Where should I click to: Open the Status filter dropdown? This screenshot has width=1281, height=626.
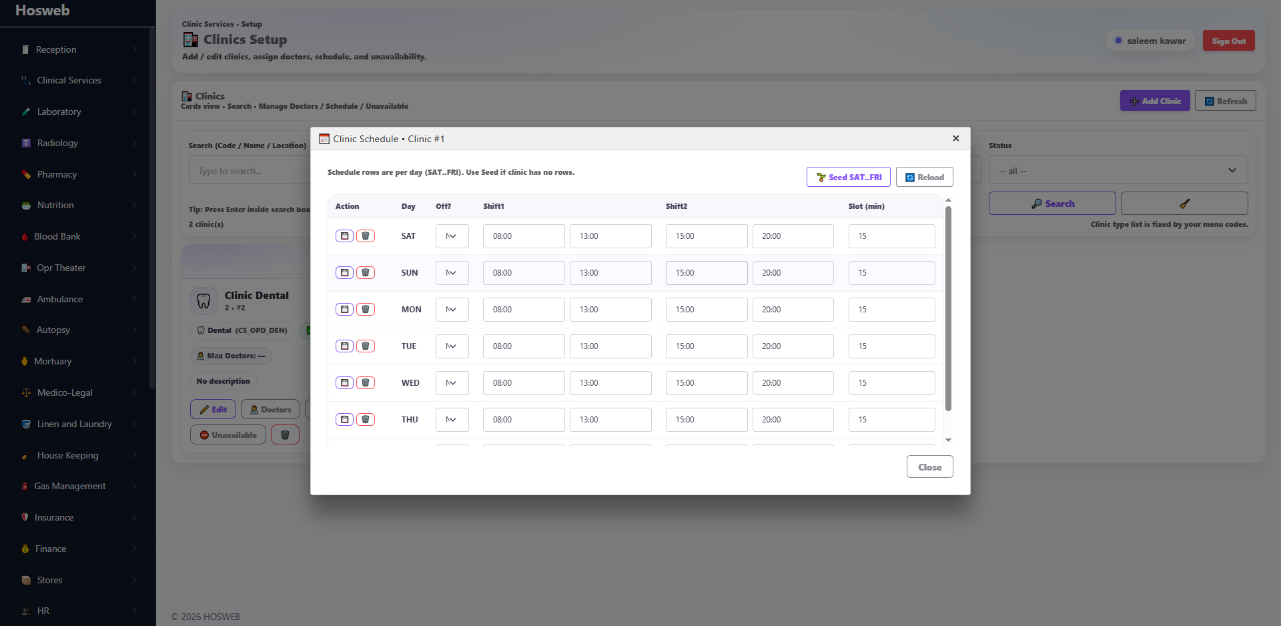tap(1118, 170)
